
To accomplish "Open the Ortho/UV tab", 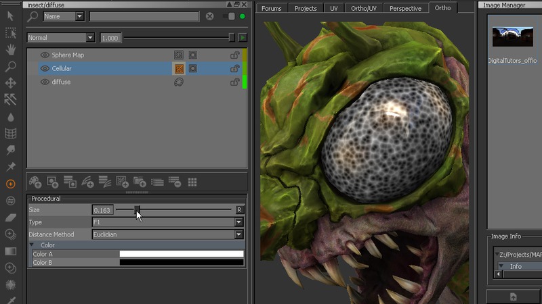I will pos(364,8).
